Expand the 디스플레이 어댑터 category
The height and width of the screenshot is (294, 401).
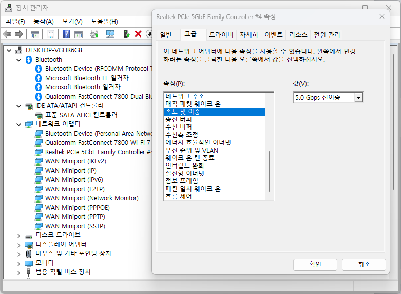click(18, 245)
